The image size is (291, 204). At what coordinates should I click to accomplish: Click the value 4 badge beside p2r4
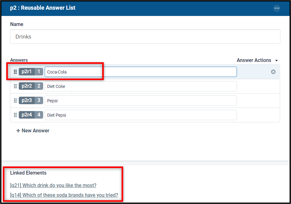click(39, 115)
